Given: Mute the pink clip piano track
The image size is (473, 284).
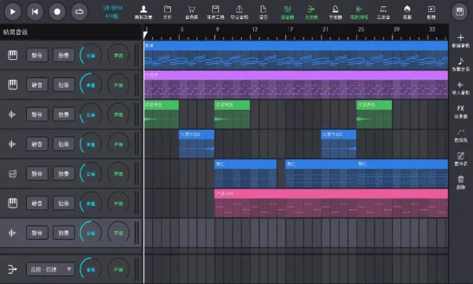Looking at the screenshot, I should click(x=37, y=203).
